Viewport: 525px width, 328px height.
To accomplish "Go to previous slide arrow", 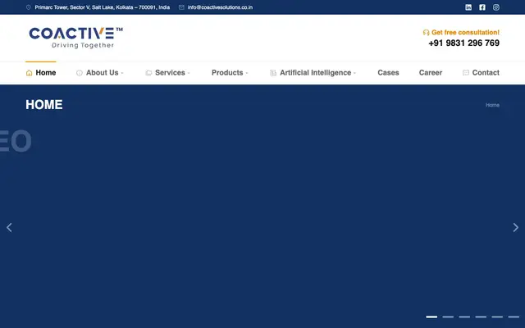I will (x=9, y=228).
